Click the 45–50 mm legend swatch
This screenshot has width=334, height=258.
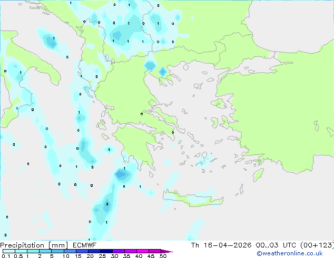coord(155,251)
